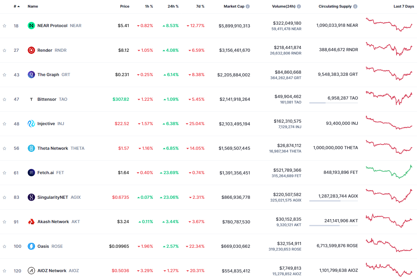The image size is (418, 277).
Task: Sort by the Market Cap header
Action: point(234,6)
